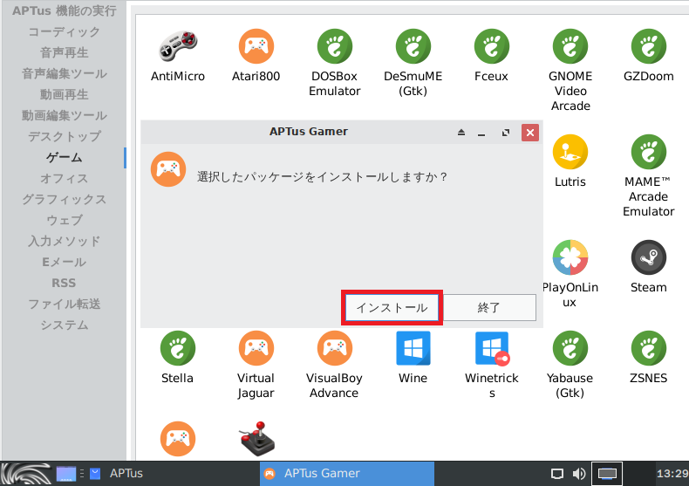The width and height of the screenshot is (689, 486).
Task: Open the 13:29 clock on taskbar
Action: [x=672, y=474]
